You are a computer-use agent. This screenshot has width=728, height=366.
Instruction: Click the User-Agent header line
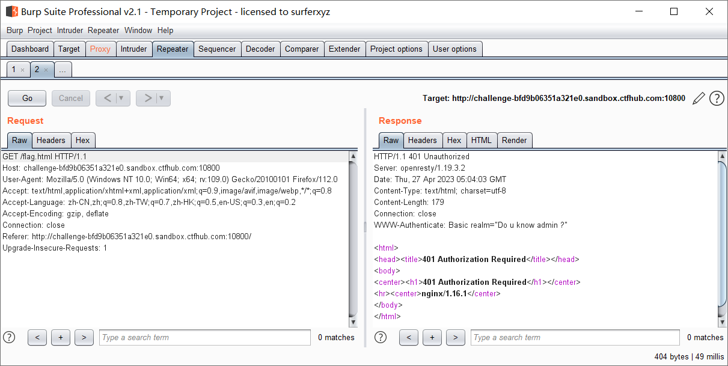(170, 179)
